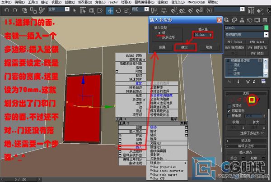Viewport: 271px width, 182px height.
Task: Open settings box beside 挤出 in quad menu
Action: 120,136
